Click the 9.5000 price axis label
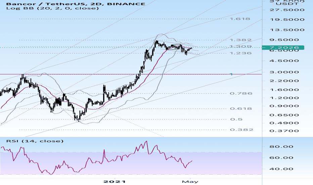313x185 pixels. coord(284,40)
